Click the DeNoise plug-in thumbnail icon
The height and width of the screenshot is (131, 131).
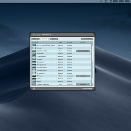[x=34, y=48]
